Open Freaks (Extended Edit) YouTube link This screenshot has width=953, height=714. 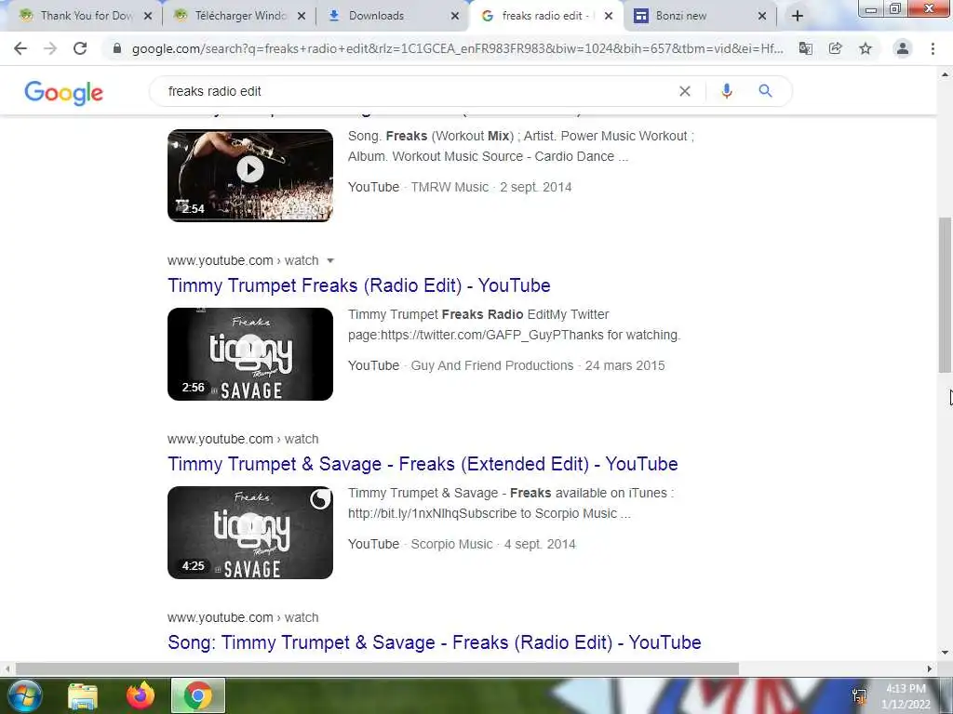coord(423,464)
